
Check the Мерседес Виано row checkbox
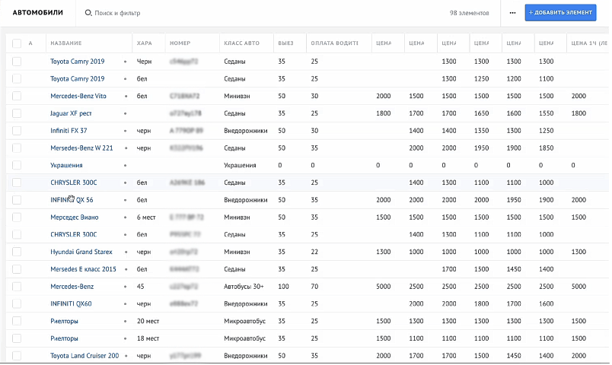coord(17,217)
